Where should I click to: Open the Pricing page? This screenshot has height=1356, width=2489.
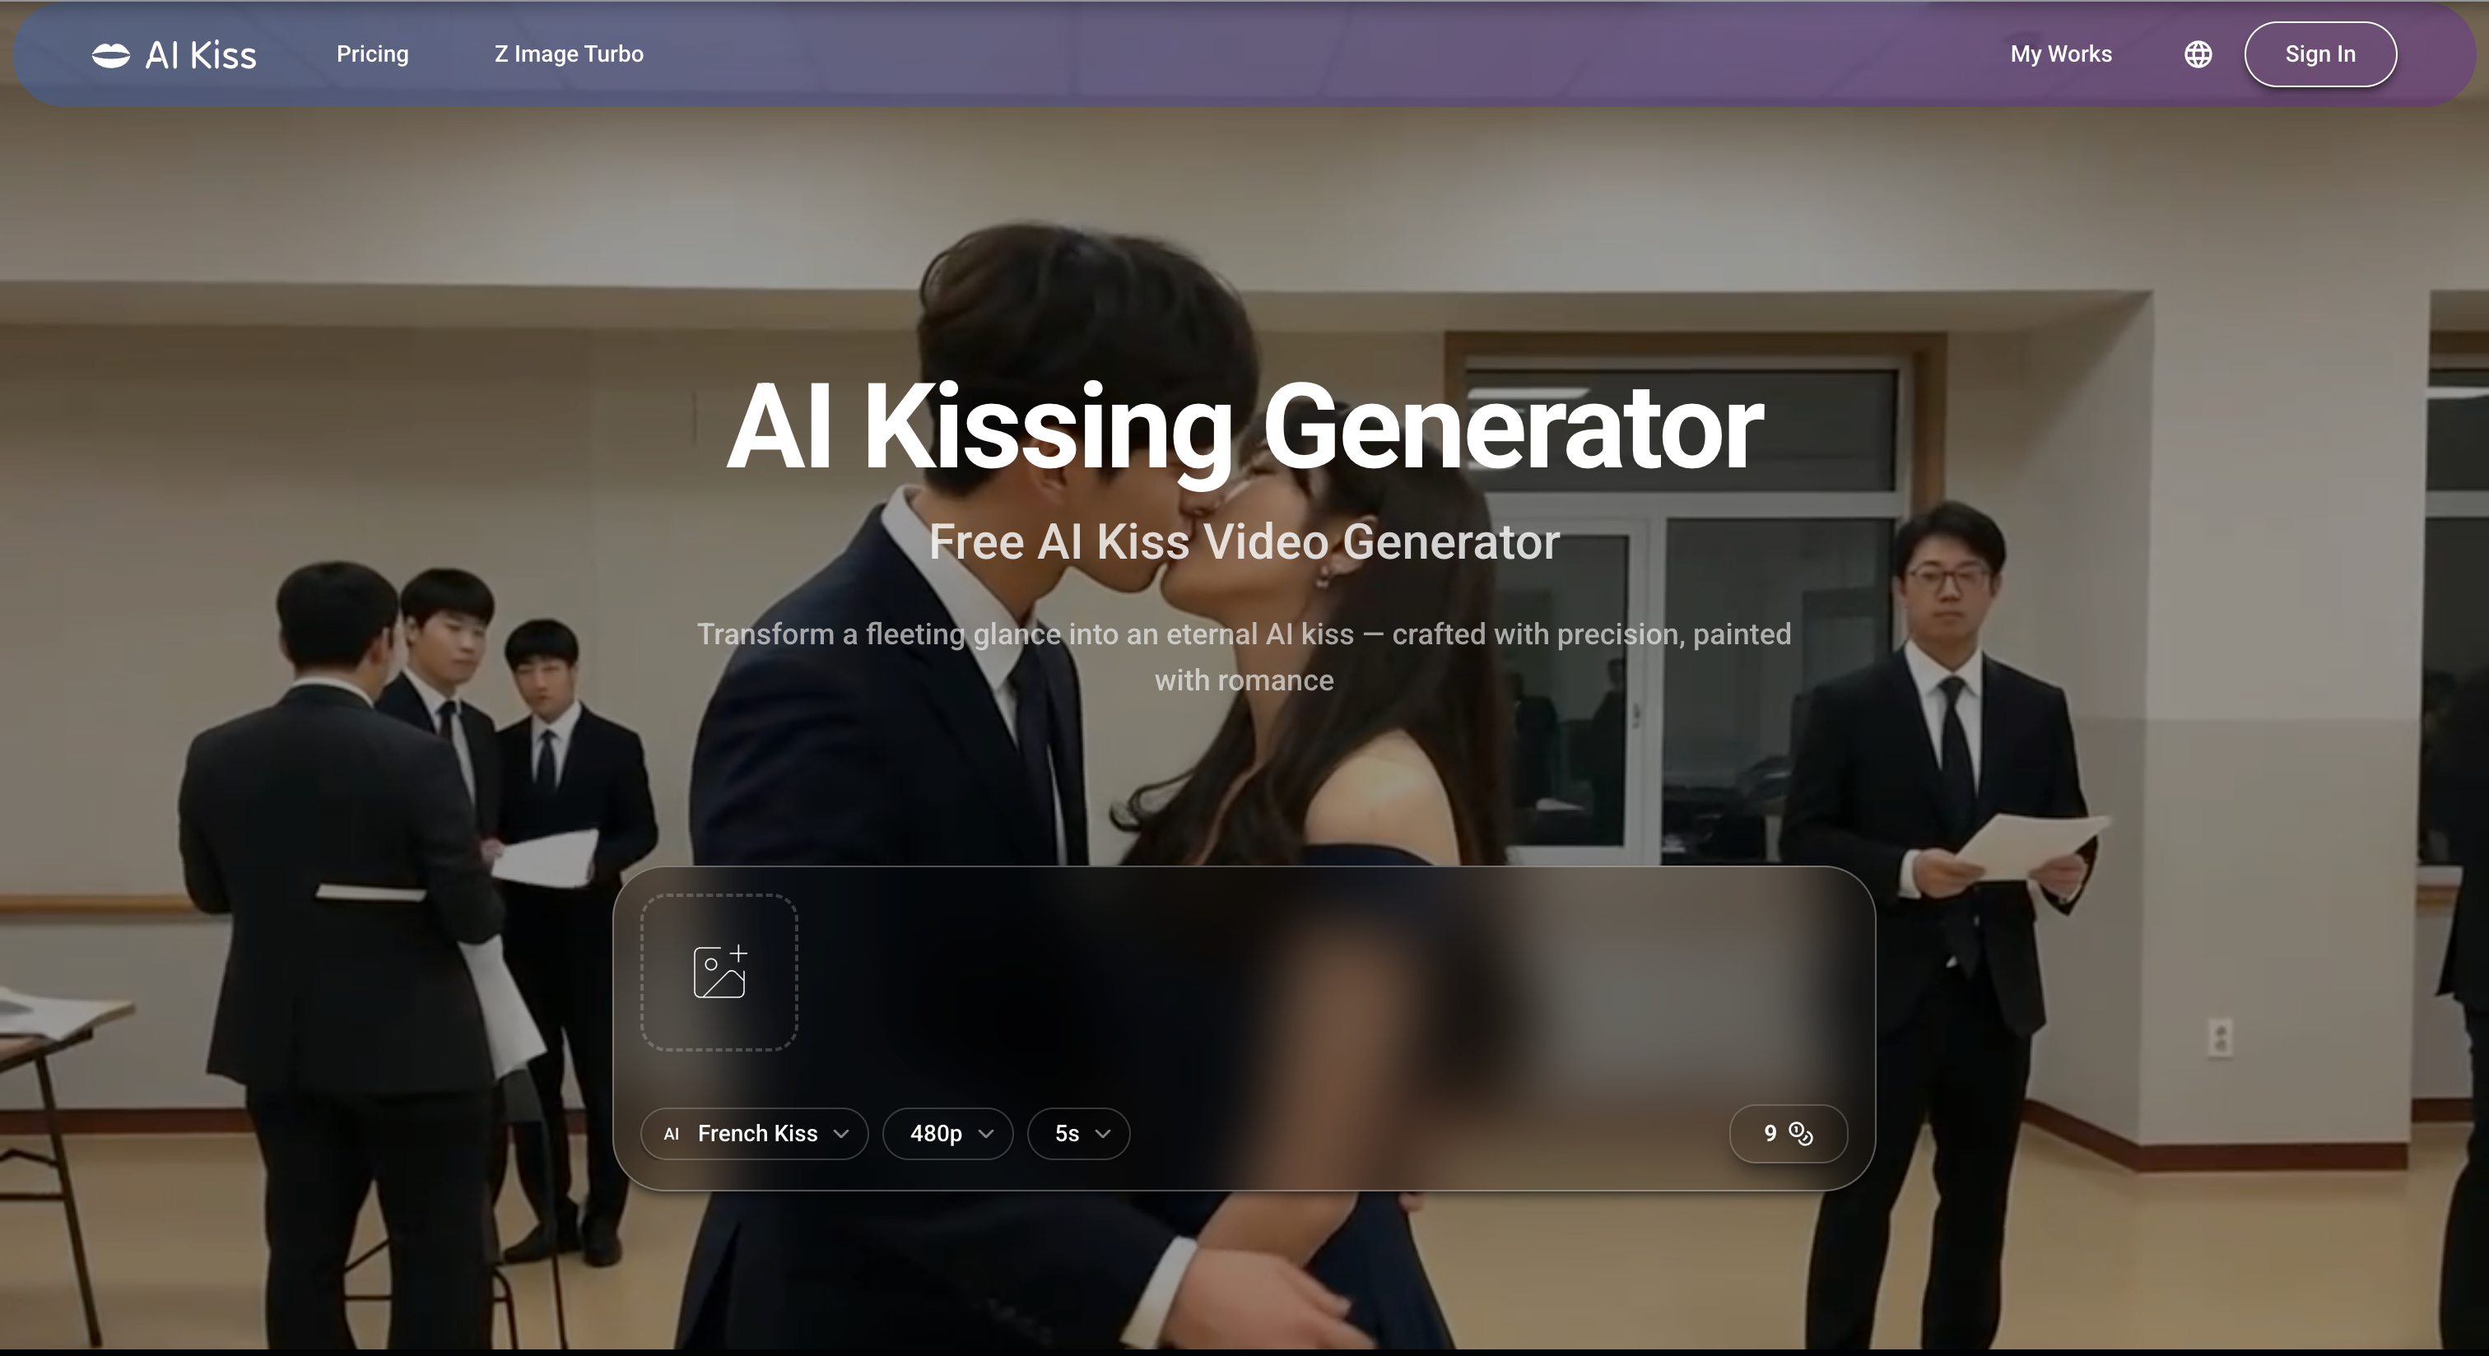coord(373,54)
